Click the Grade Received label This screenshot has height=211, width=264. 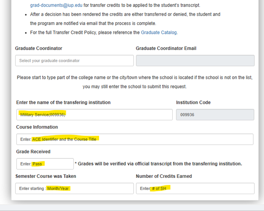click(x=33, y=152)
